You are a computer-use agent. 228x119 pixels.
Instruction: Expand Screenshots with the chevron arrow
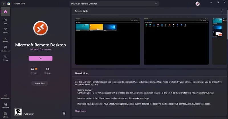(222, 11)
